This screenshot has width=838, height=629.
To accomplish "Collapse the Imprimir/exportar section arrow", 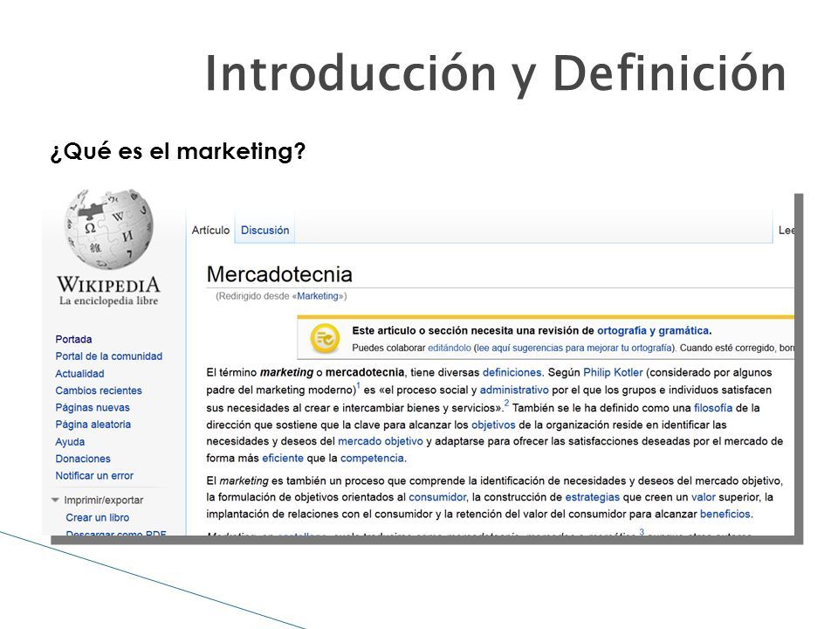I will tap(55, 500).
